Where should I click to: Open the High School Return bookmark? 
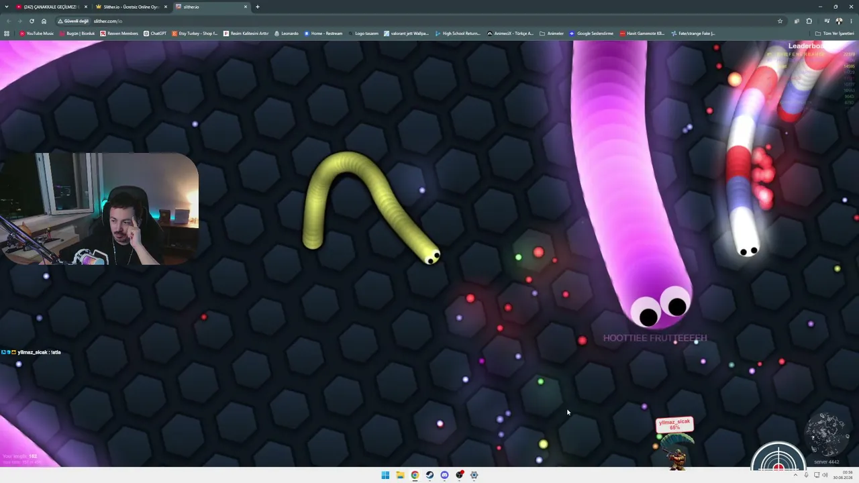coord(458,33)
